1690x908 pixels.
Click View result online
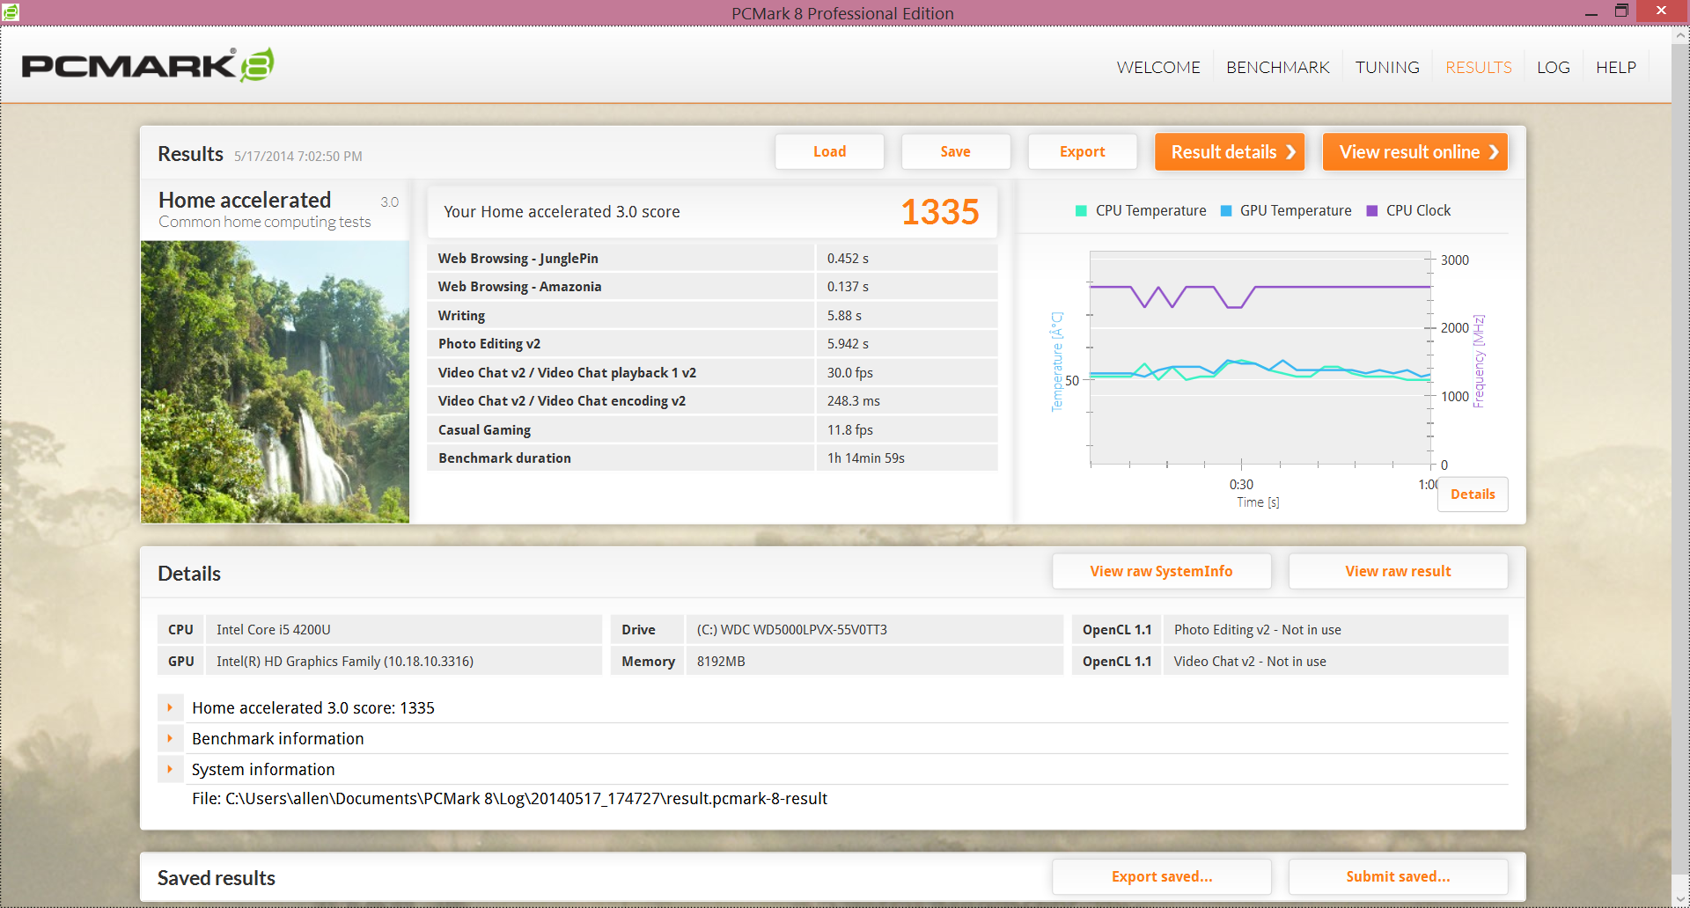point(1415,151)
